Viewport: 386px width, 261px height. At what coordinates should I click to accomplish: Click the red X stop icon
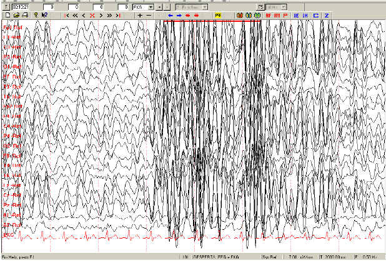pyautogui.click(x=92, y=16)
